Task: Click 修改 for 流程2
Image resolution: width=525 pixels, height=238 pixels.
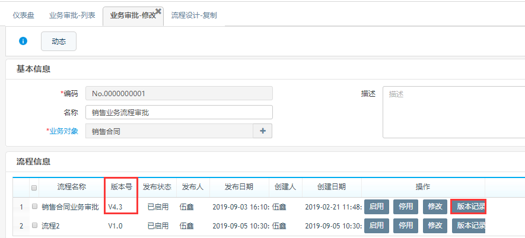Action: (435, 226)
